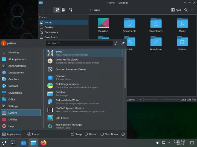
Task: Open the Help category
Action: click(x=21, y=126)
